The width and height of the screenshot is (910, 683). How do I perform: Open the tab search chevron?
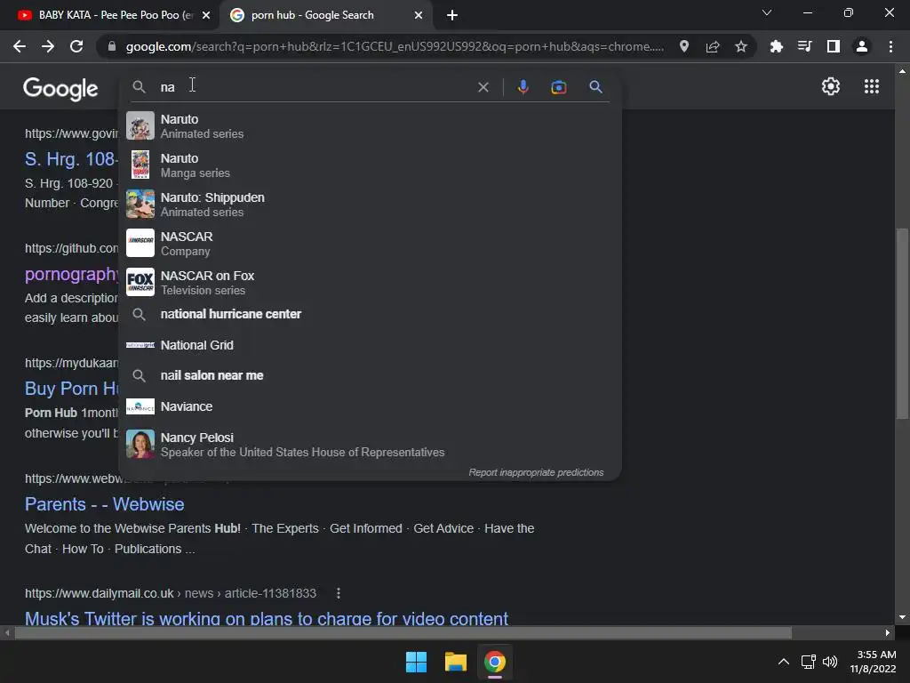[767, 12]
